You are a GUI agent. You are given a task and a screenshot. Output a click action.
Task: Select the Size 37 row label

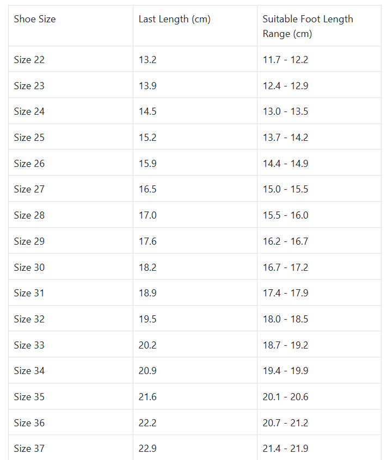[x=29, y=449]
